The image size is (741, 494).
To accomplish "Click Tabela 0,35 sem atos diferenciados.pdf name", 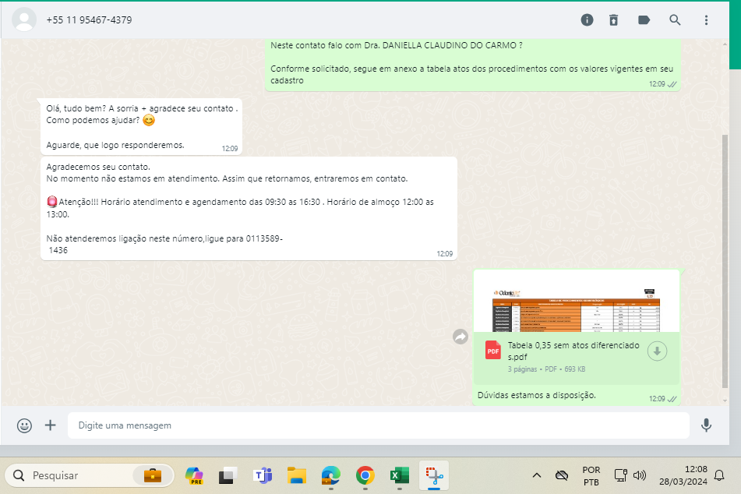I will tap(573, 351).
